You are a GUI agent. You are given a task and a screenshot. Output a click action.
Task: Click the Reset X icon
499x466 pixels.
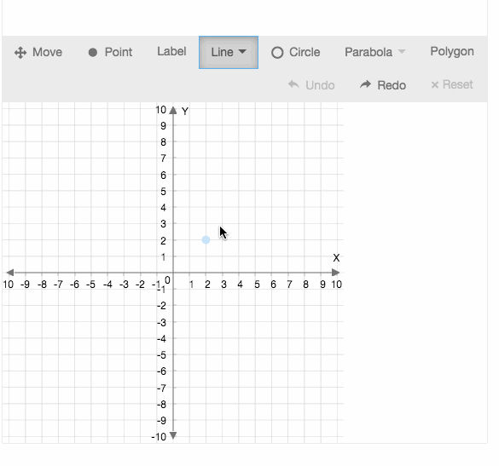point(435,85)
